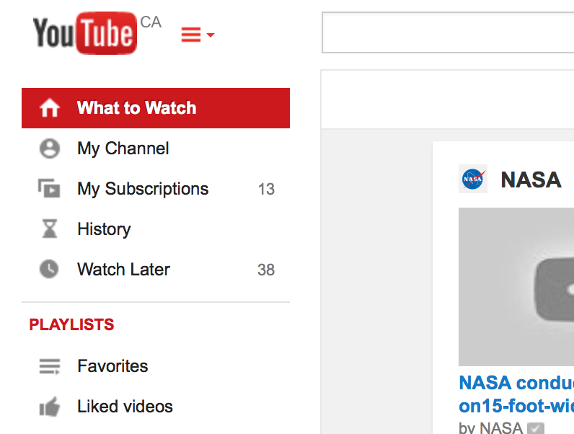The height and width of the screenshot is (434, 574).
Task: Click the NASA channel avatar
Action: click(473, 179)
